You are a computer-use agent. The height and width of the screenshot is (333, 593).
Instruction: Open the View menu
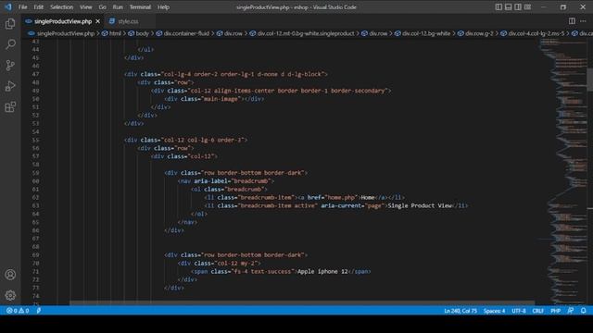click(x=86, y=7)
